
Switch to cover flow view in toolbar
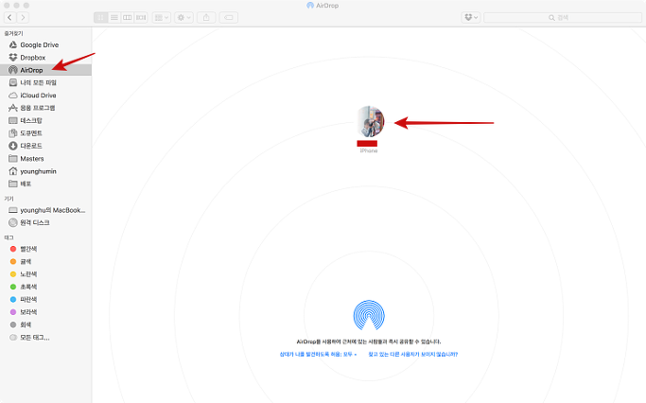[141, 17]
